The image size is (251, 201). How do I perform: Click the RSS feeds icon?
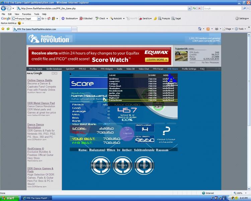[x=208, y=29]
